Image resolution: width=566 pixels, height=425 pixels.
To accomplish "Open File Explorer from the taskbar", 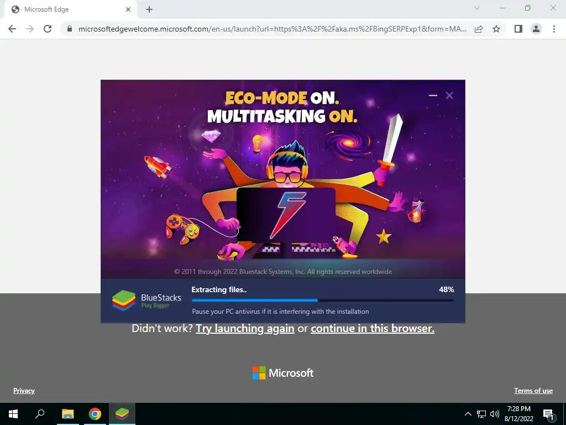I will point(67,414).
